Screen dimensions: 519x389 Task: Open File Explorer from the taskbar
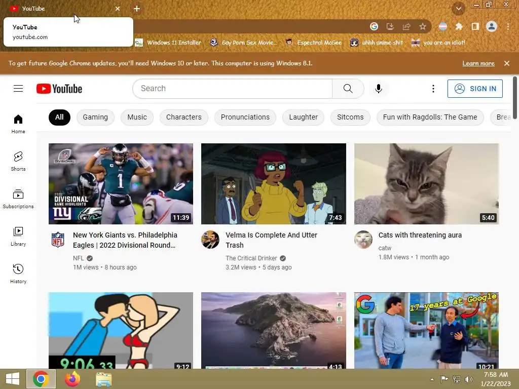103,379
